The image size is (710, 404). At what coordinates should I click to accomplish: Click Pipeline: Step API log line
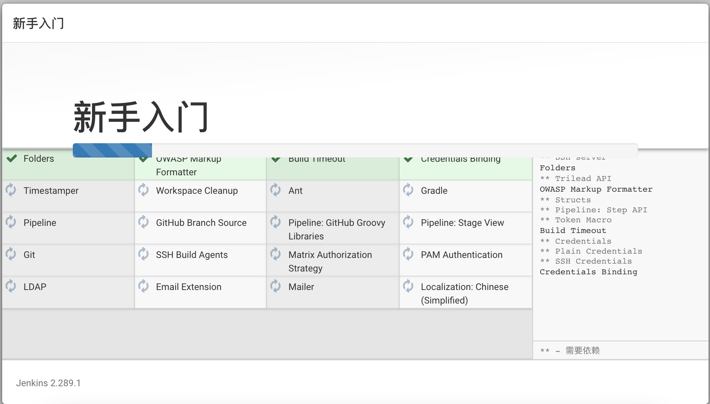tap(593, 210)
